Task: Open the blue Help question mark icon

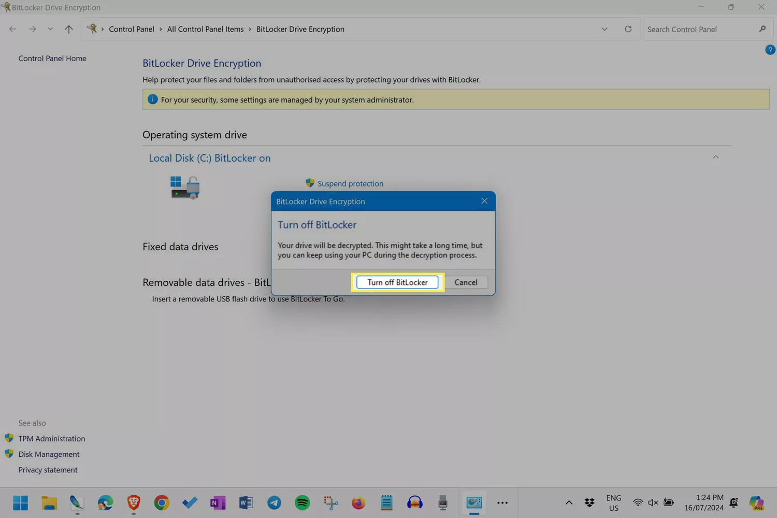Action: [x=770, y=50]
